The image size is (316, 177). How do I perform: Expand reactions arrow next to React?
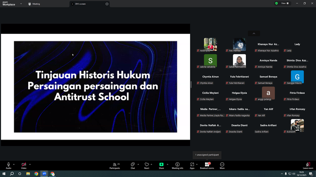(152, 164)
